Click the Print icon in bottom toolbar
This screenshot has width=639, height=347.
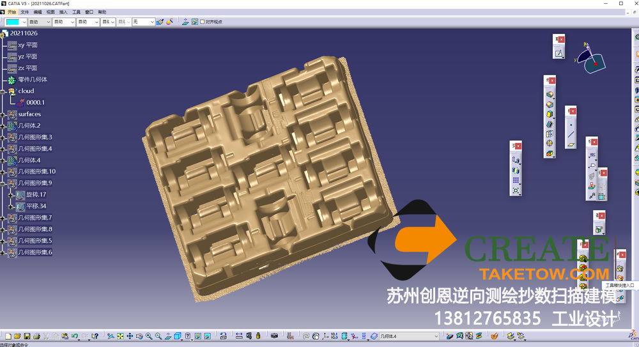(x=36, y=336)
